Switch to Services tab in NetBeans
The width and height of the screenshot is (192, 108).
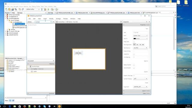[20, 13]
